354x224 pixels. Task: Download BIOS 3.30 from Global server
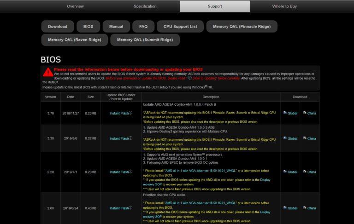tap(292, 138)
